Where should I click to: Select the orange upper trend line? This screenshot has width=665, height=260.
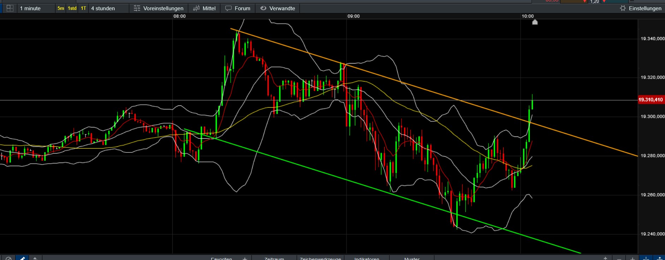[x=434, y=92]
